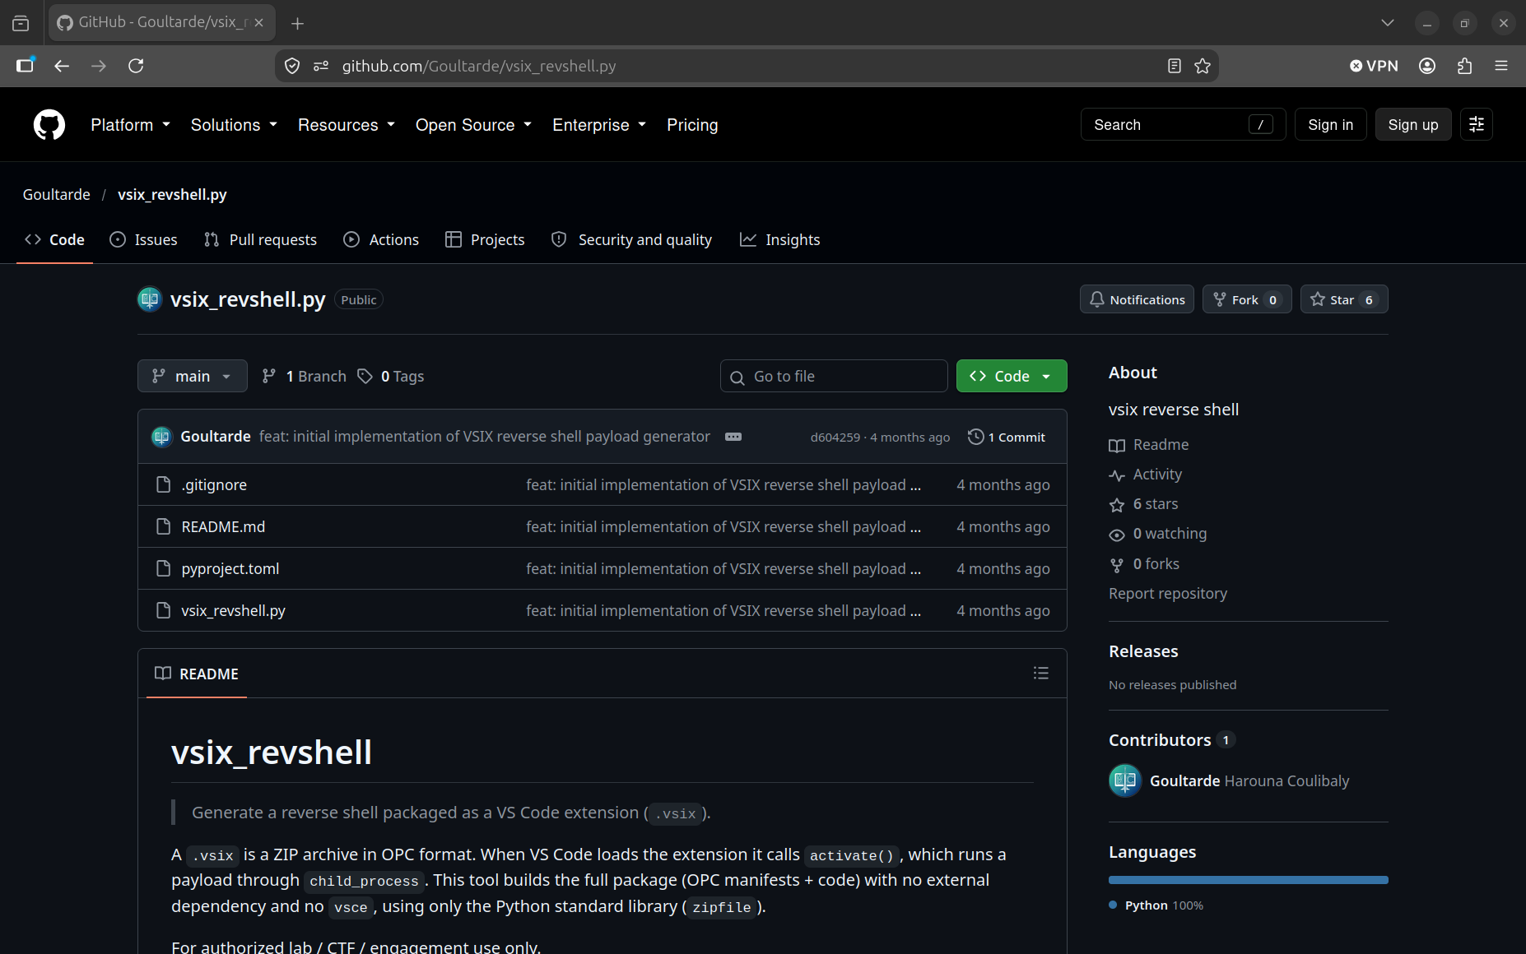This screenshot has width=1526, height=954.
Task: List all tabs with the chevron
Action: coord(1388,23)
